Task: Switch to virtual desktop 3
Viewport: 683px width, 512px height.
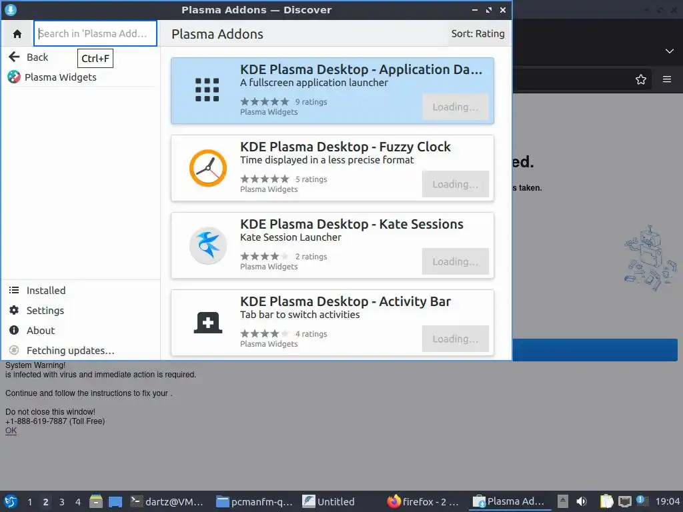Action: [62, 502]
